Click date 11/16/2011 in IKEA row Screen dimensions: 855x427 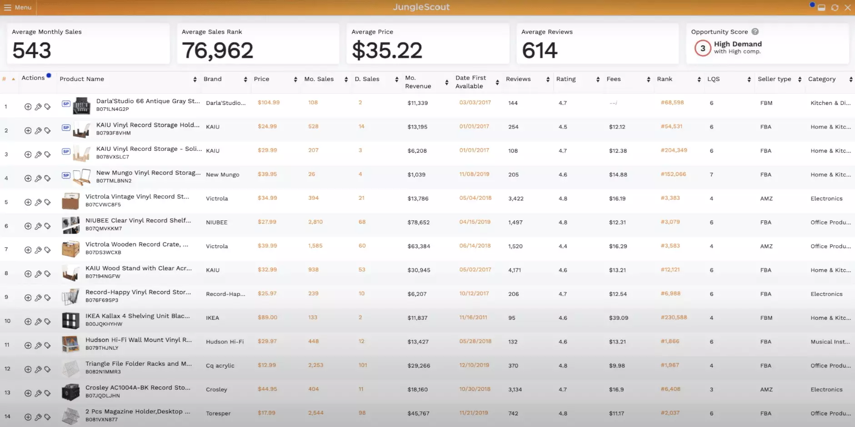click(x=473, y=318)
